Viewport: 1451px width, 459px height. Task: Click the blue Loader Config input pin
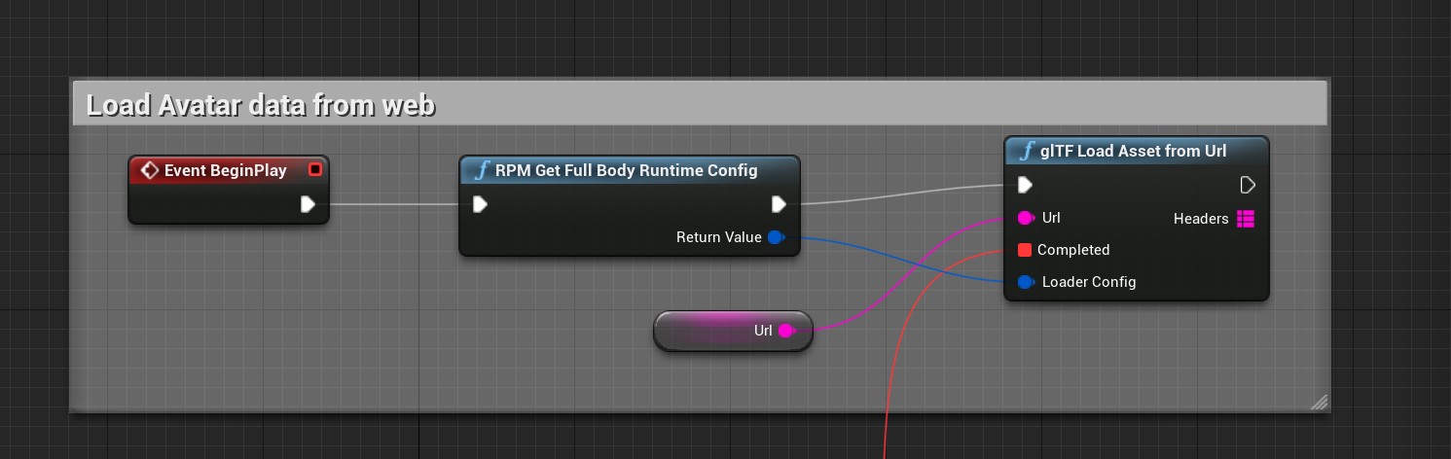point(1026,282)
